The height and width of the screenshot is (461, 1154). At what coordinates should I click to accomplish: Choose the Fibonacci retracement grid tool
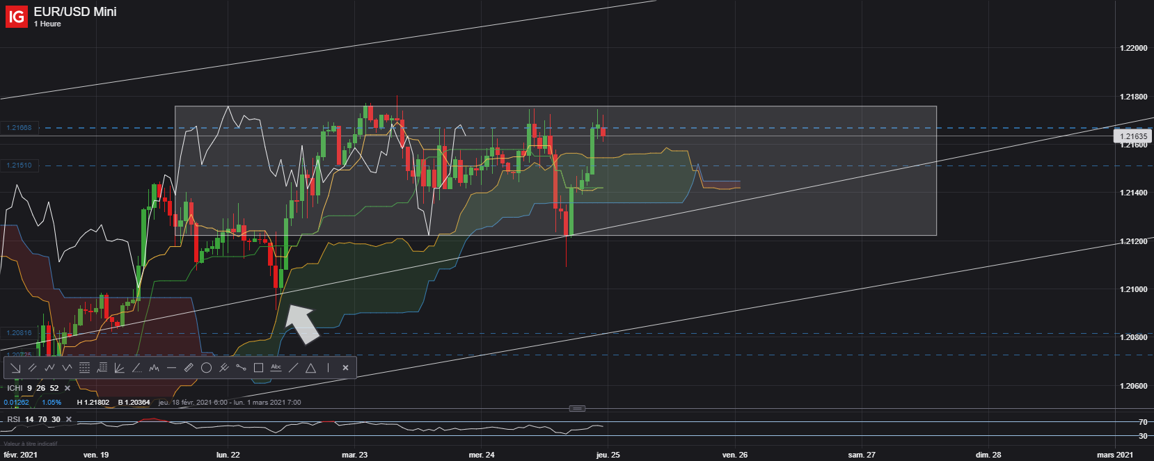coord(84,368)
